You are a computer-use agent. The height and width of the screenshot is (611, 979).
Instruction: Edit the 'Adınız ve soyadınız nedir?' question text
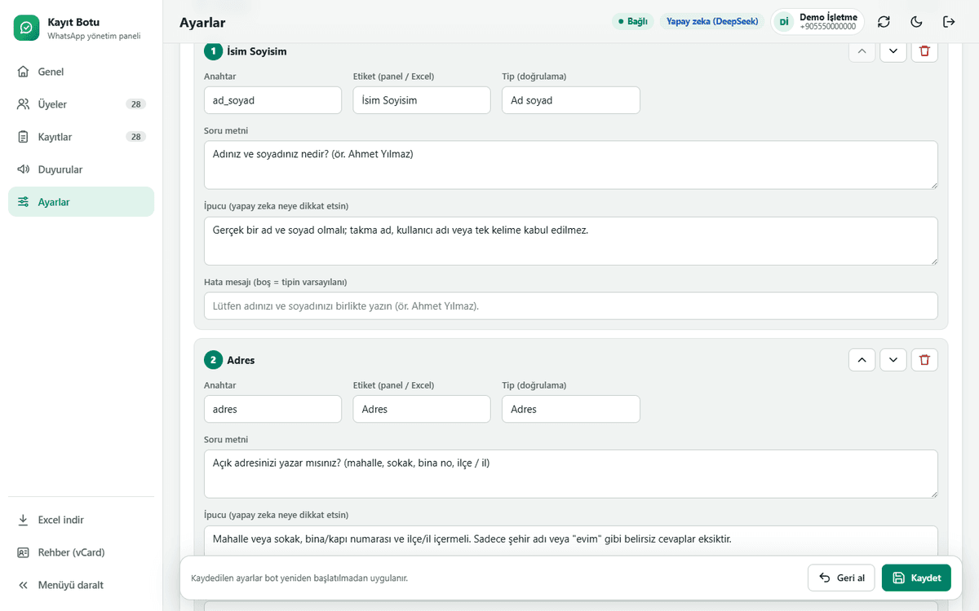571,165
